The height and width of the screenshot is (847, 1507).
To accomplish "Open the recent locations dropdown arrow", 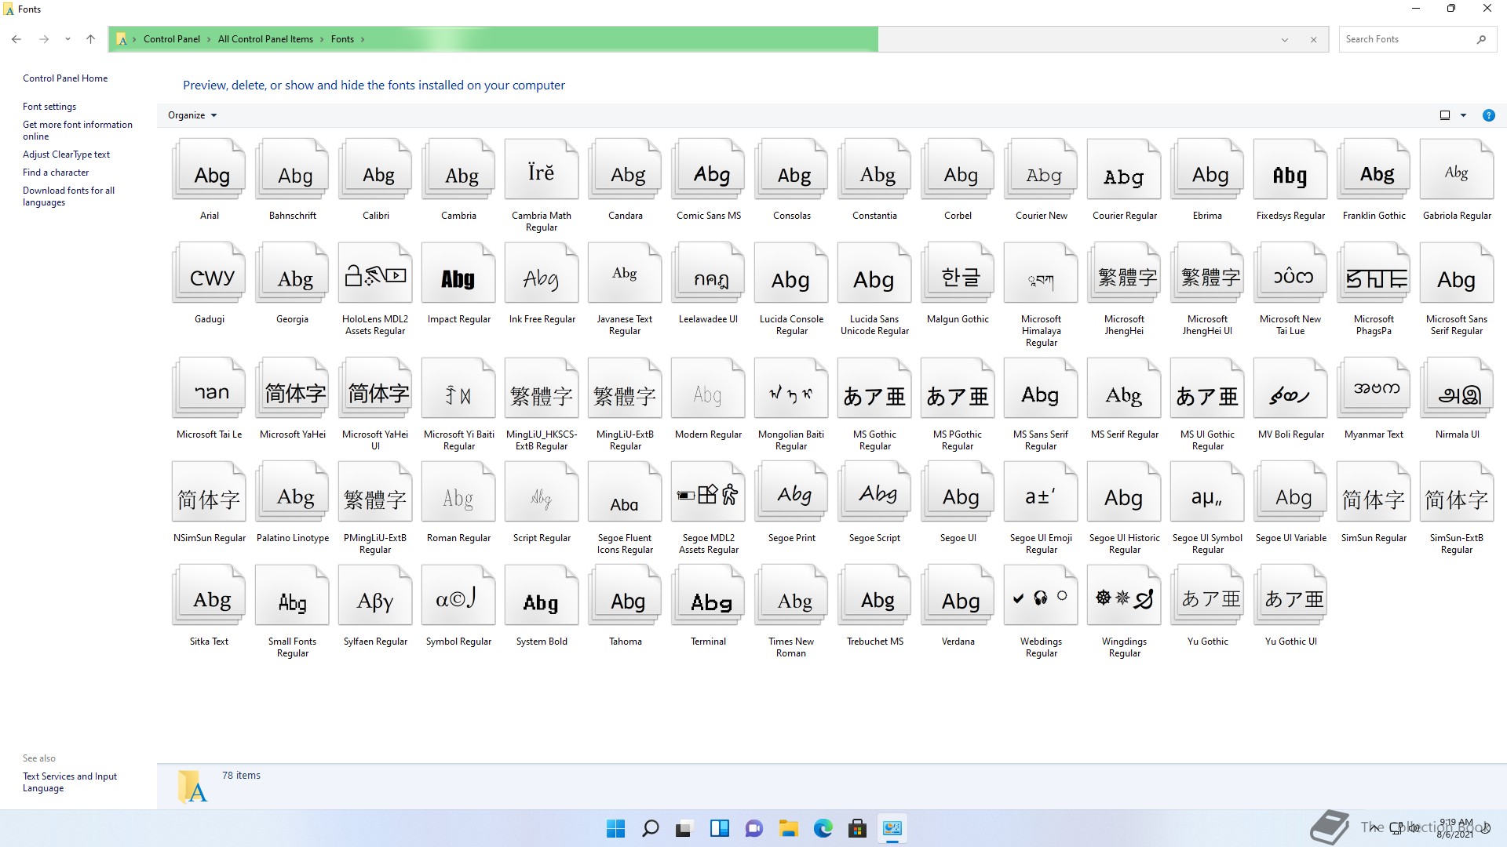I will tap(68, 39).
